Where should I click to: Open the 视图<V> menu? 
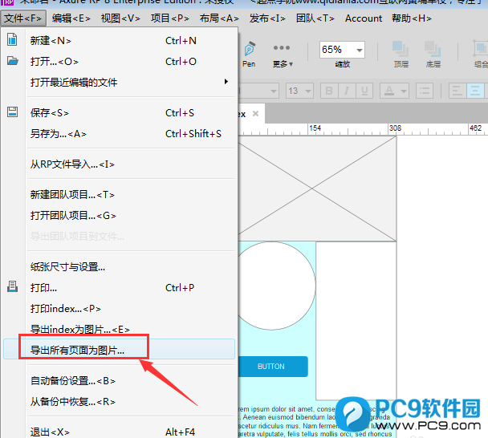(120, 18)
